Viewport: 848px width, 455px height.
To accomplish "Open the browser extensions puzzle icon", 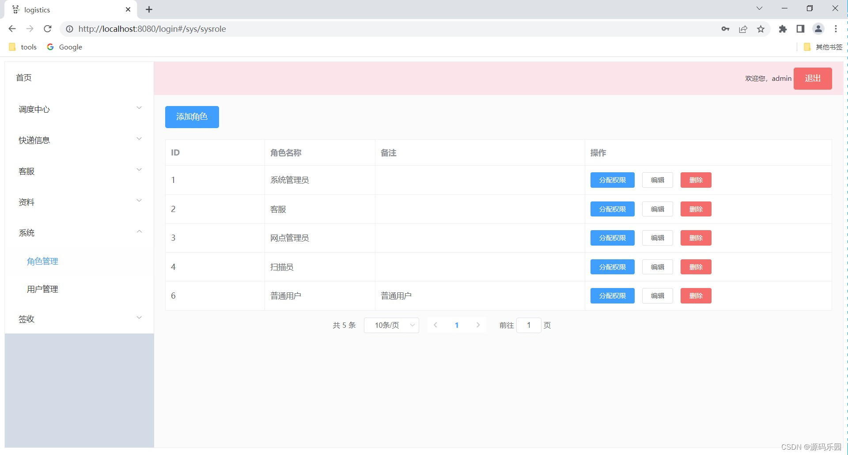I will pos(783,29).
